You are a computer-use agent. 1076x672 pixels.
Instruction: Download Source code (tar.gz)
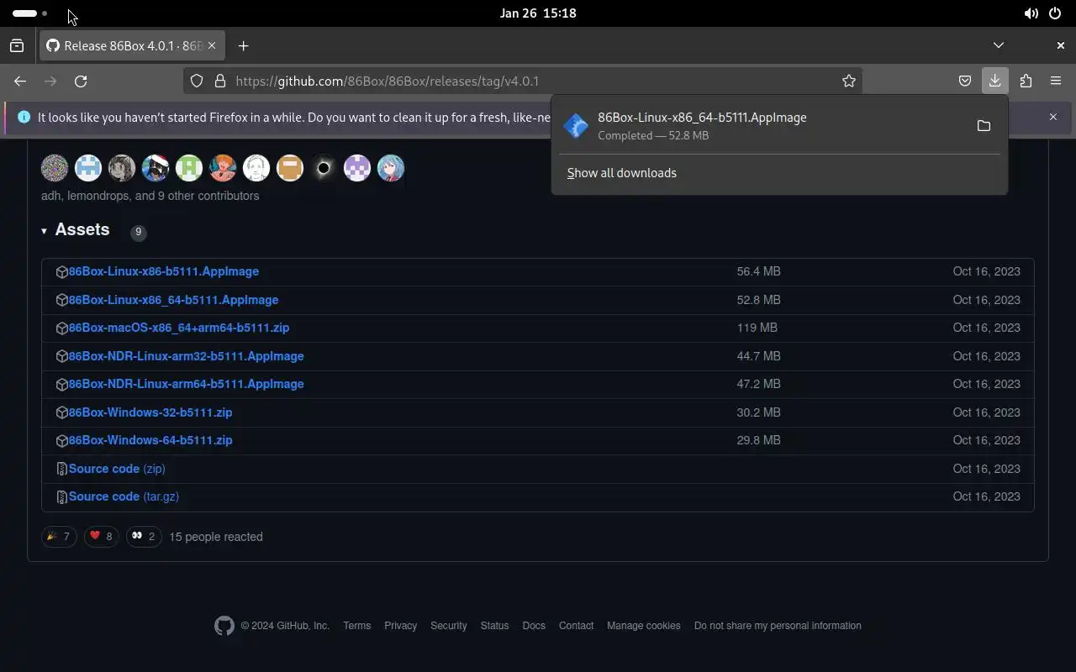coord(124,496)
